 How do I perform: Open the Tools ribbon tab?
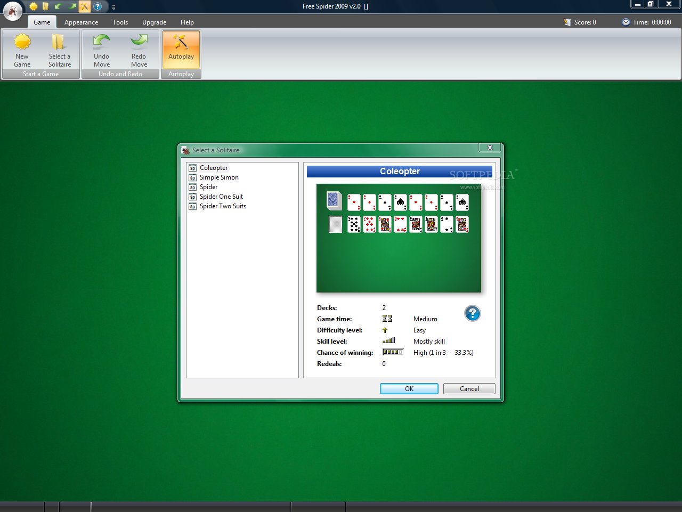120,22
